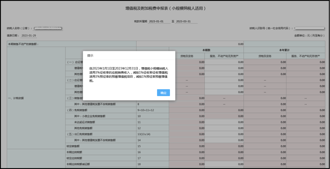Click row 8 本期数 货物及劳务 amount
Viewport: 330px width, 169px height.
(187, 104)
